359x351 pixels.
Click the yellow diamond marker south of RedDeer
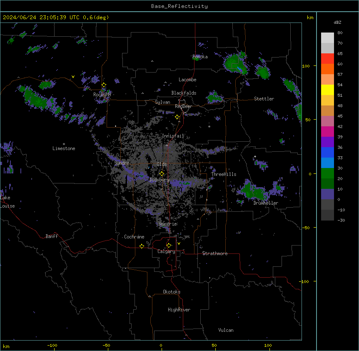[177, 117]
